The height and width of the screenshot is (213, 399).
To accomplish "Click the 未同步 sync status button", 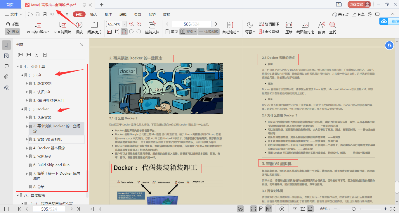I will click(x=341, y=14).
